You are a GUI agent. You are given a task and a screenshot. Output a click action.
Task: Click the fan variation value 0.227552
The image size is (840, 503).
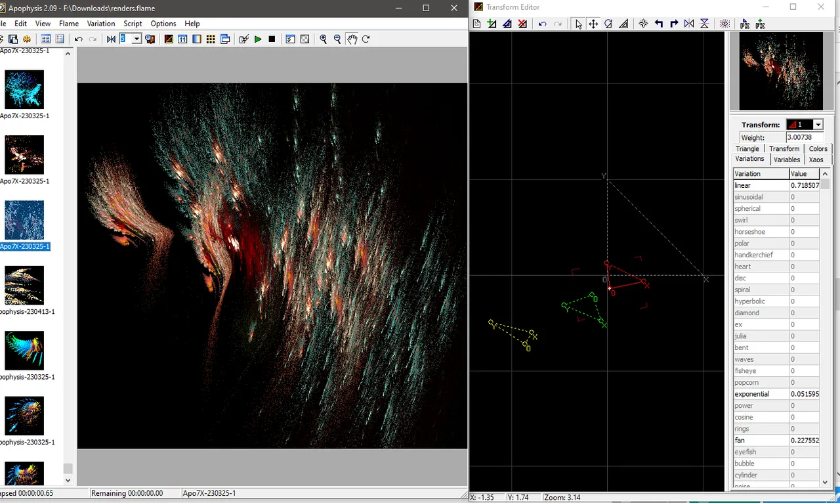point(804,441)
